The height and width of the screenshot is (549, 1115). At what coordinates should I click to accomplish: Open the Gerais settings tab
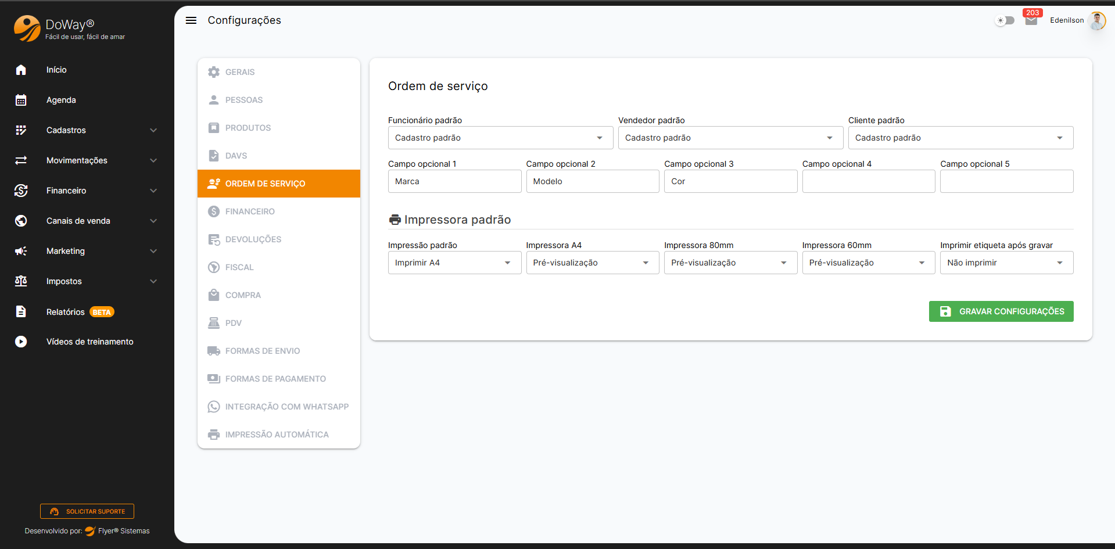[x=240, y=72]
